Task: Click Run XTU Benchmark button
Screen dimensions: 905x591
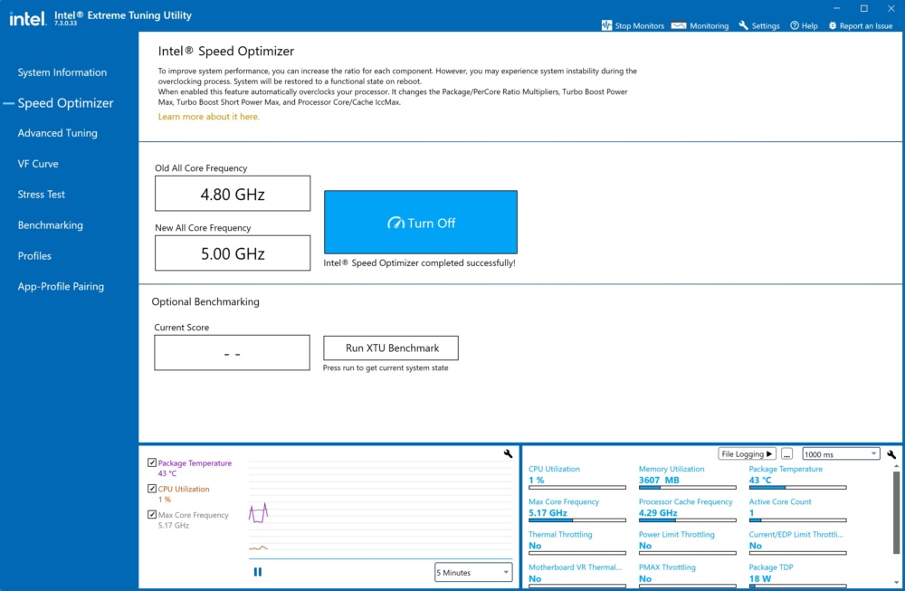Action: point(391,348)
